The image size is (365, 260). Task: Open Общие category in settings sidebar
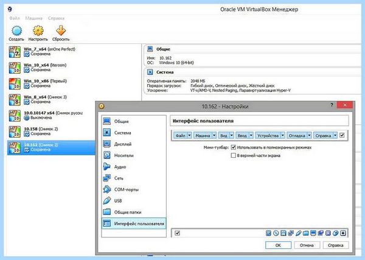click(134, 121)
